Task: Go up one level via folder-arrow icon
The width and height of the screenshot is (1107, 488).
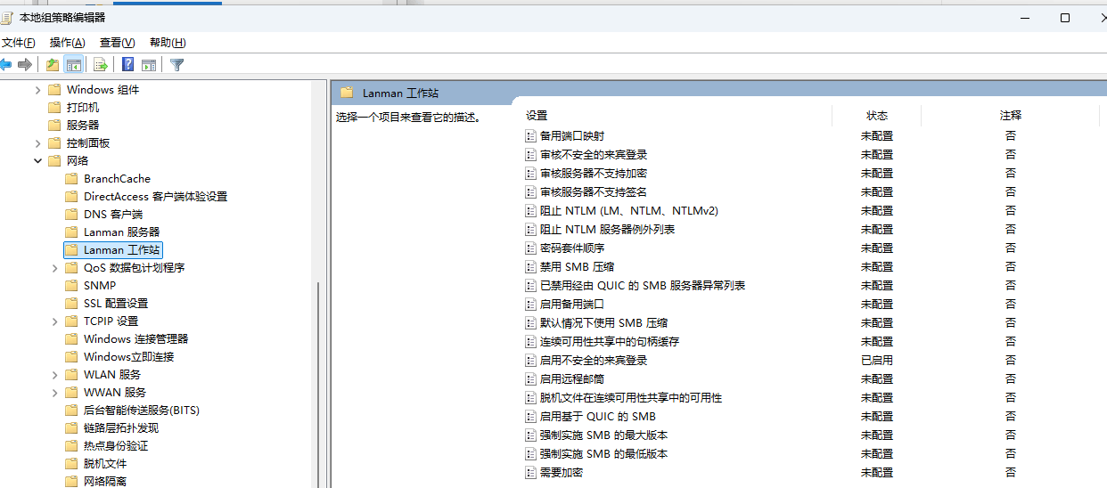Action: [53, 64]
